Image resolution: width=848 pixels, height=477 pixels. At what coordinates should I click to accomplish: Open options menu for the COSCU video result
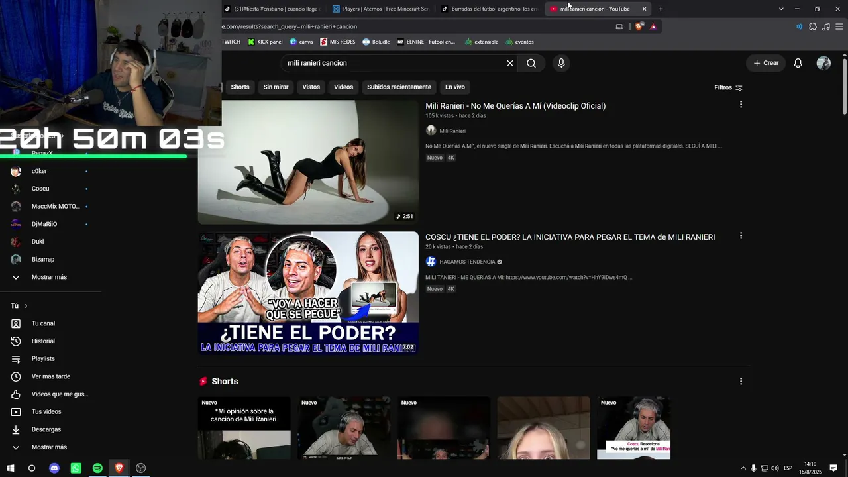pos(741,236)
